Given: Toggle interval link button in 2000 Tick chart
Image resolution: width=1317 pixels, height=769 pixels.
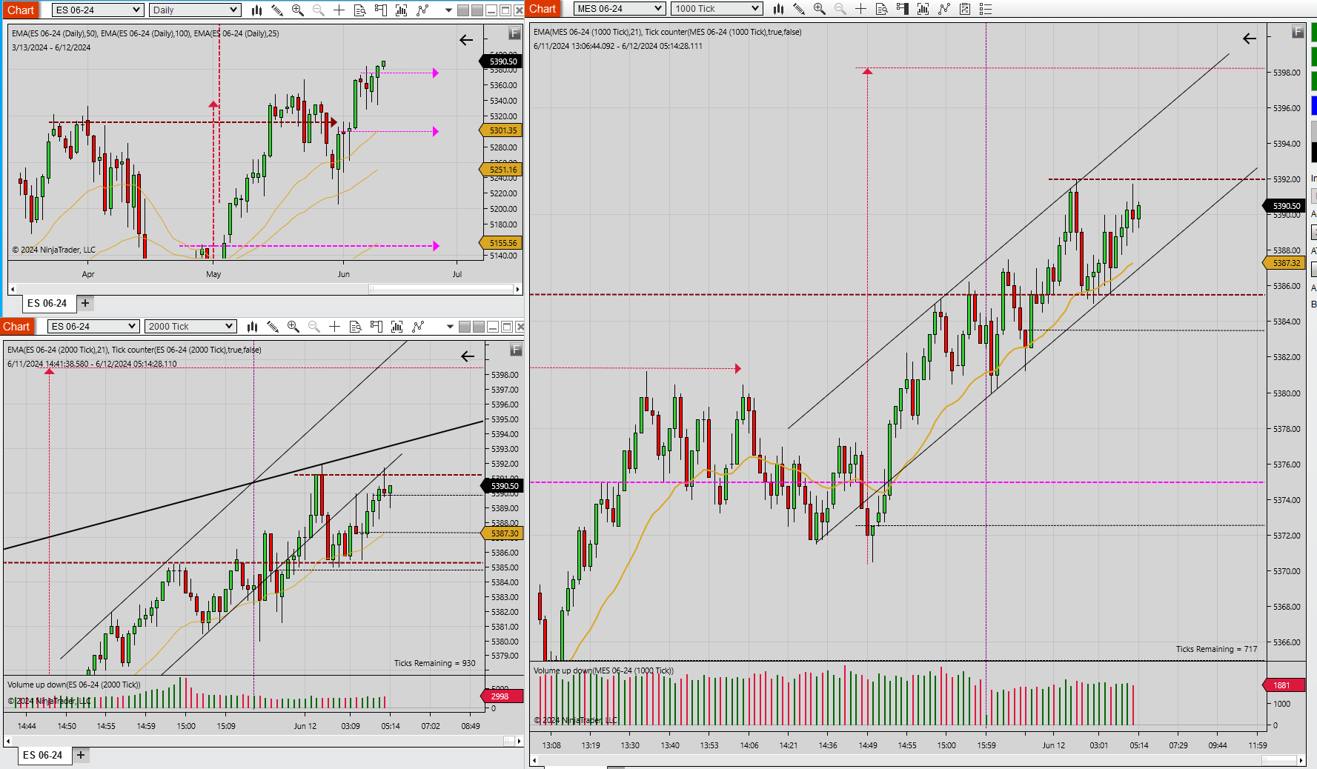Looking at the screenshot, I should click(x=479, y=327).
